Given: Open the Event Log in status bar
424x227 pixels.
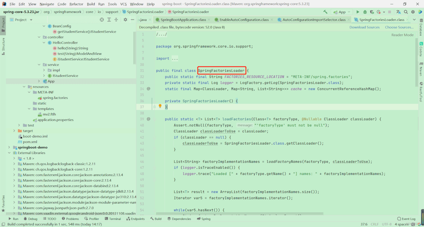Looking at the screenshot, I should tap(406, 219).
